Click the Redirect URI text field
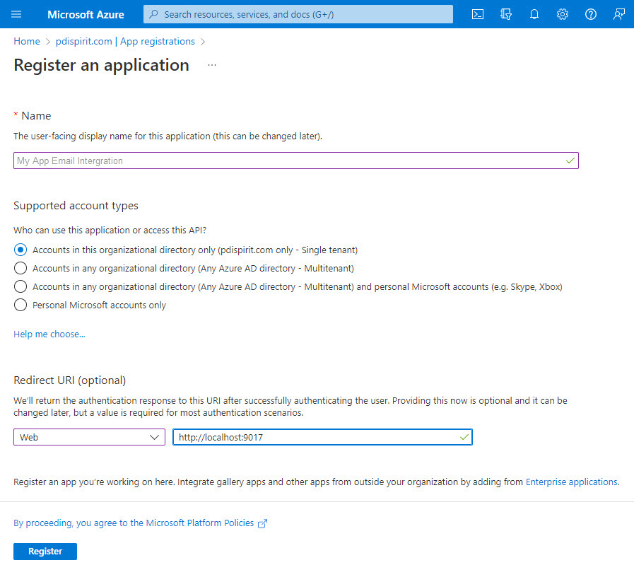The height and width of the screenshot is (565, 634). point(322,437)
